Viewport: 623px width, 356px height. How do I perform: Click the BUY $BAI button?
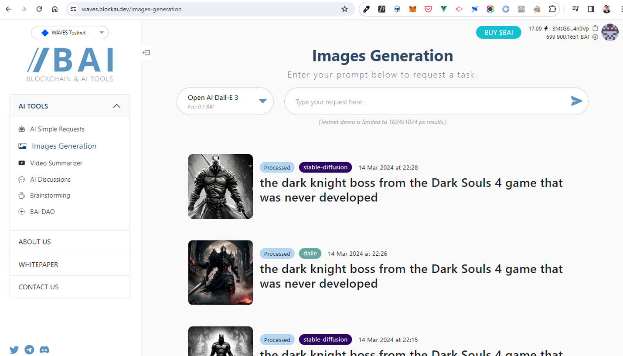click(499, 32)
